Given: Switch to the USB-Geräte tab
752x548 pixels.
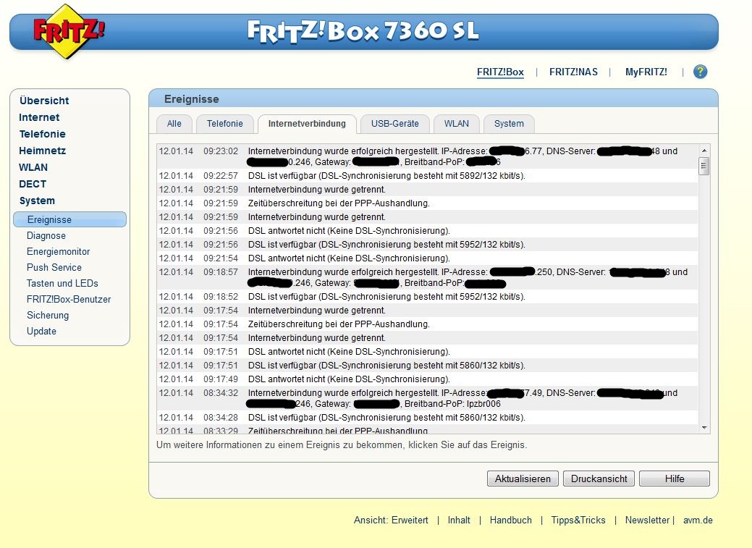Looking at the screenshot, I should click(x=394, y=124).
